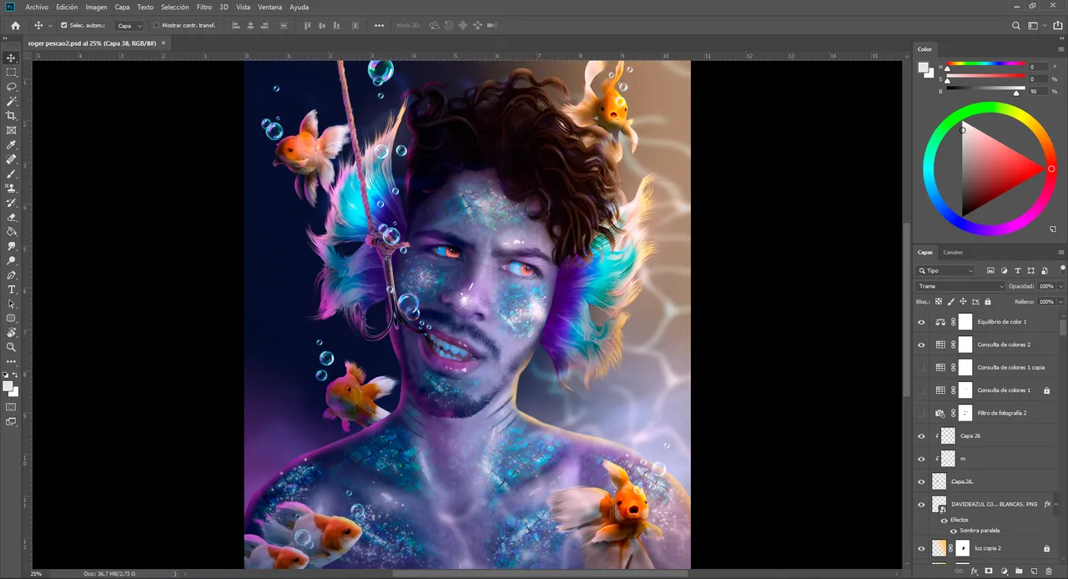The height and width of the screenshot is (579, 1068).
Task: Select the Path Selection tool
Action: 12,304
